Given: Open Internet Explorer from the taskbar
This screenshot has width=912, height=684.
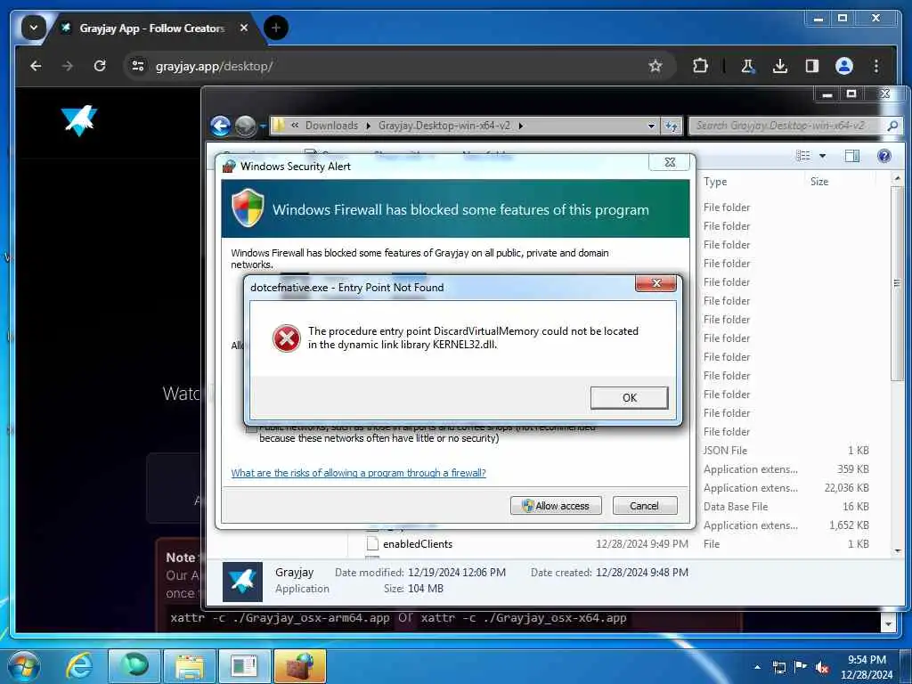Looking at the screenshot, I should [x=78, y=665].
